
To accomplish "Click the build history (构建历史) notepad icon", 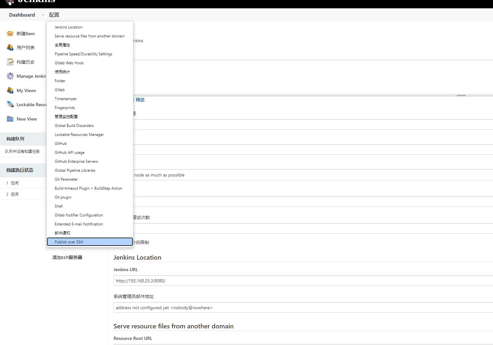I will [10, 62].
